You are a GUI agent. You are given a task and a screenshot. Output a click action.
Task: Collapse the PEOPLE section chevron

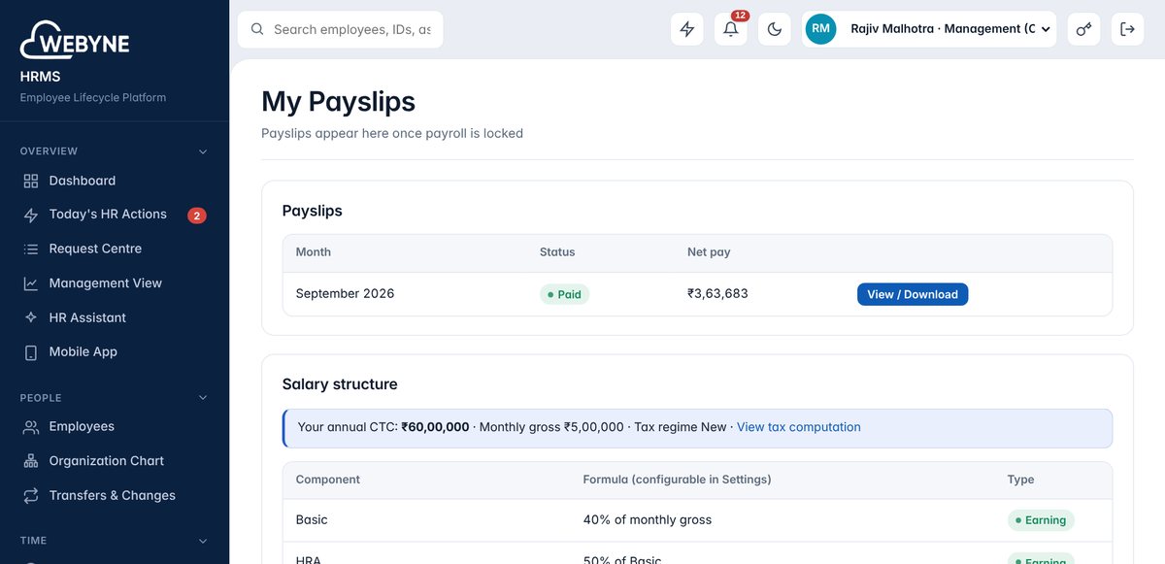click(x=203, y=398)
